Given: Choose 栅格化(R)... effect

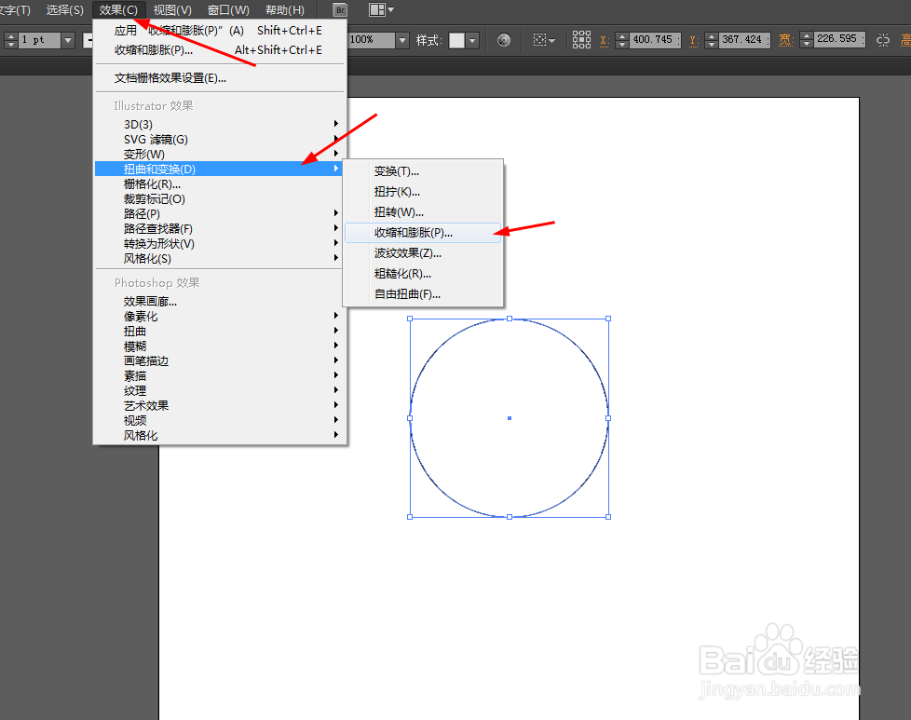Looking at the screenshot, I should coord(220,184).
